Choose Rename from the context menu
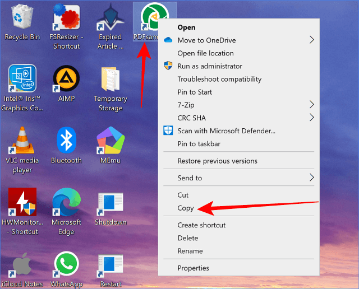 (239, 251)
